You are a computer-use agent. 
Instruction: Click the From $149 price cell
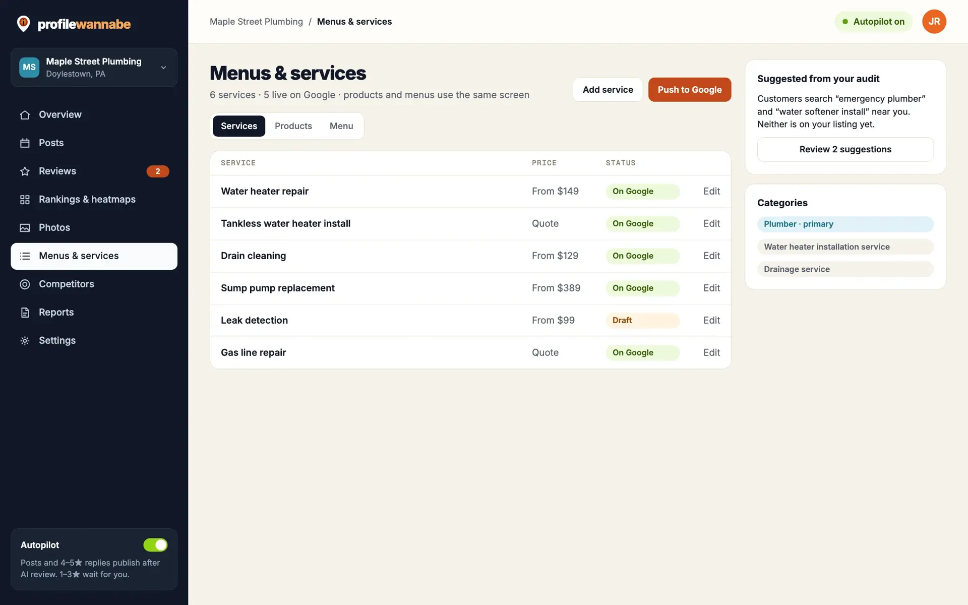pos(555,192)
